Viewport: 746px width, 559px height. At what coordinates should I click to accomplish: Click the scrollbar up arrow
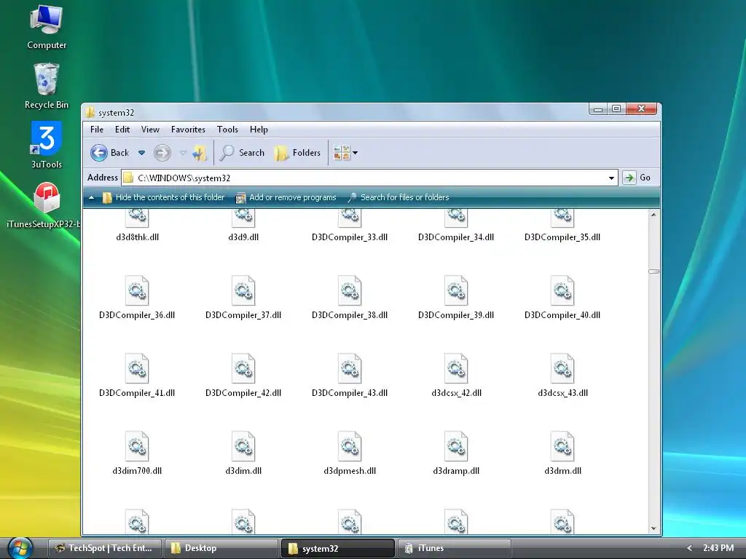653,215
